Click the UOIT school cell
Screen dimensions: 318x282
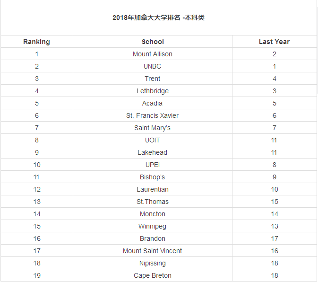153,140
